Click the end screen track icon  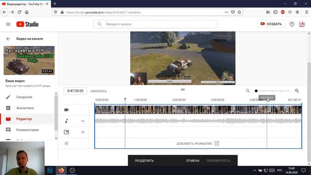[x=67, y=132]
